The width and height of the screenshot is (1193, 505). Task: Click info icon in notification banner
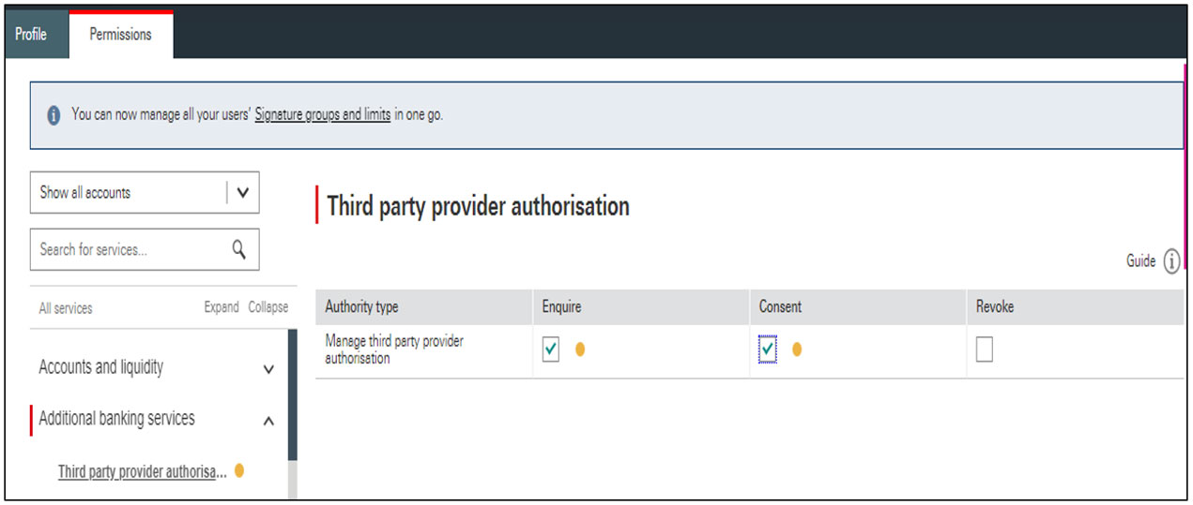(54, 115)
